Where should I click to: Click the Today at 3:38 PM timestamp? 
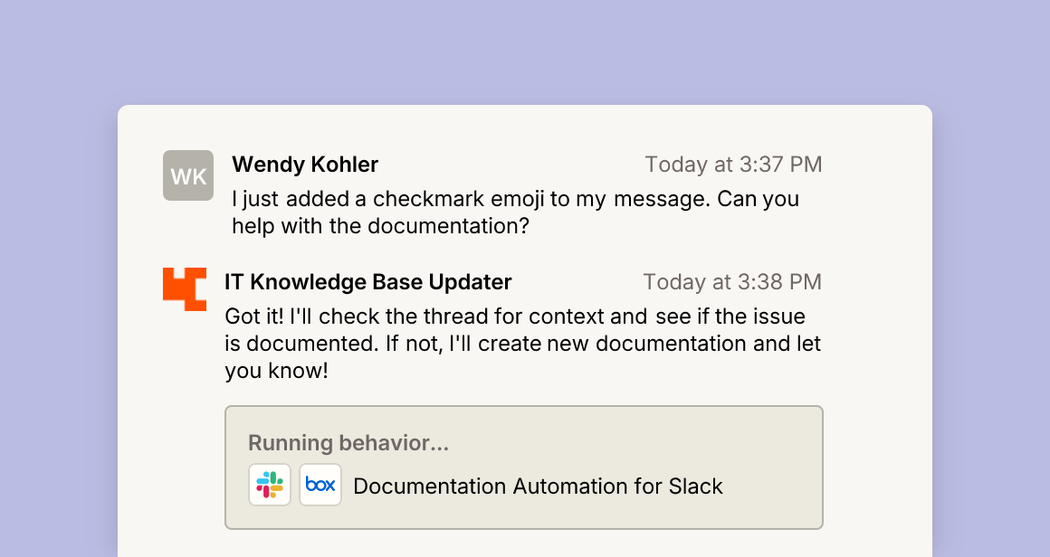point(732,282)
